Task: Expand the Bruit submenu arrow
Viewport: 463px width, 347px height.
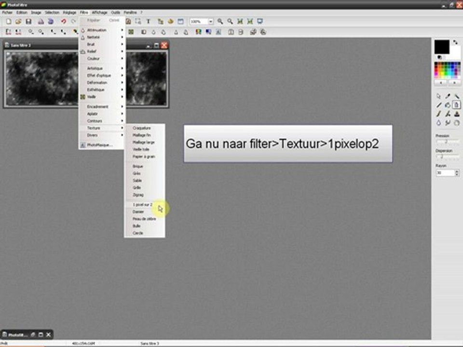Action: [x=122, y=44]
